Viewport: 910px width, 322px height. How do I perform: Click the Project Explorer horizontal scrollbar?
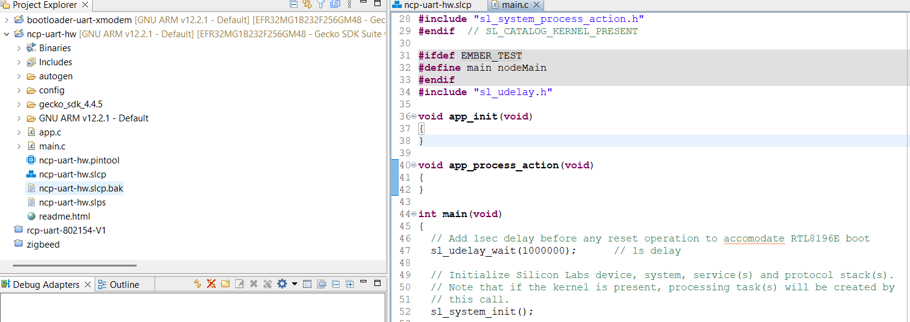75,265
